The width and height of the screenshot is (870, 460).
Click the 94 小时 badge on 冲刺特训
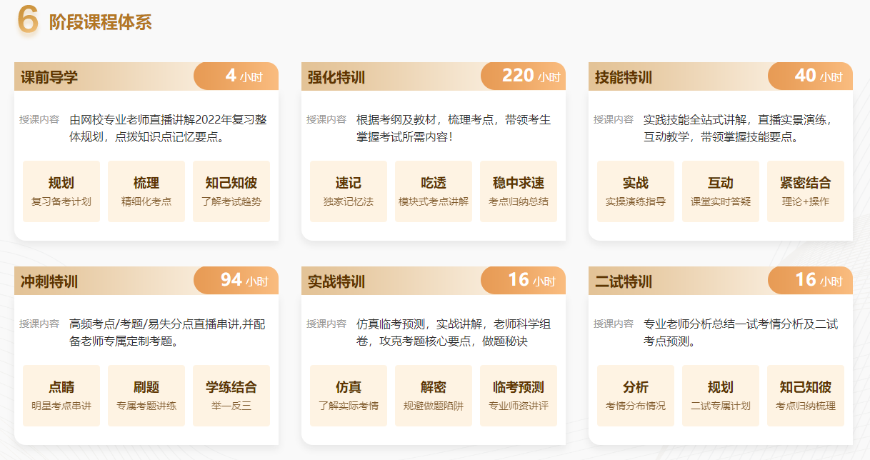click(236, 281)
